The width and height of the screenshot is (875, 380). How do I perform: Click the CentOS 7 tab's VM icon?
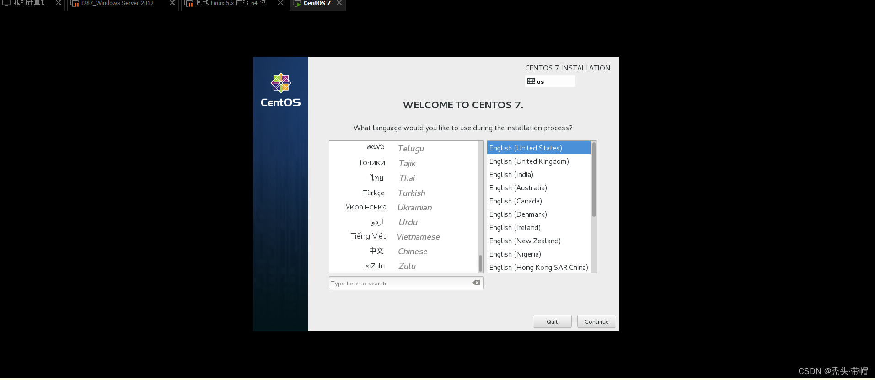click(297, 3)
